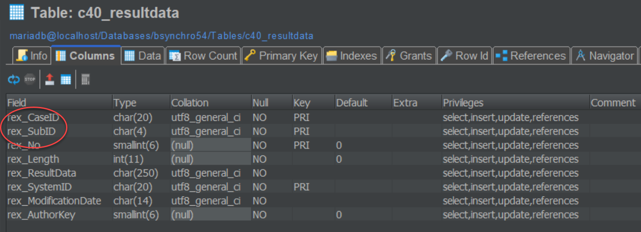641x232 pixels.
Task: Click the Extra column header
Action: (417, 102)
